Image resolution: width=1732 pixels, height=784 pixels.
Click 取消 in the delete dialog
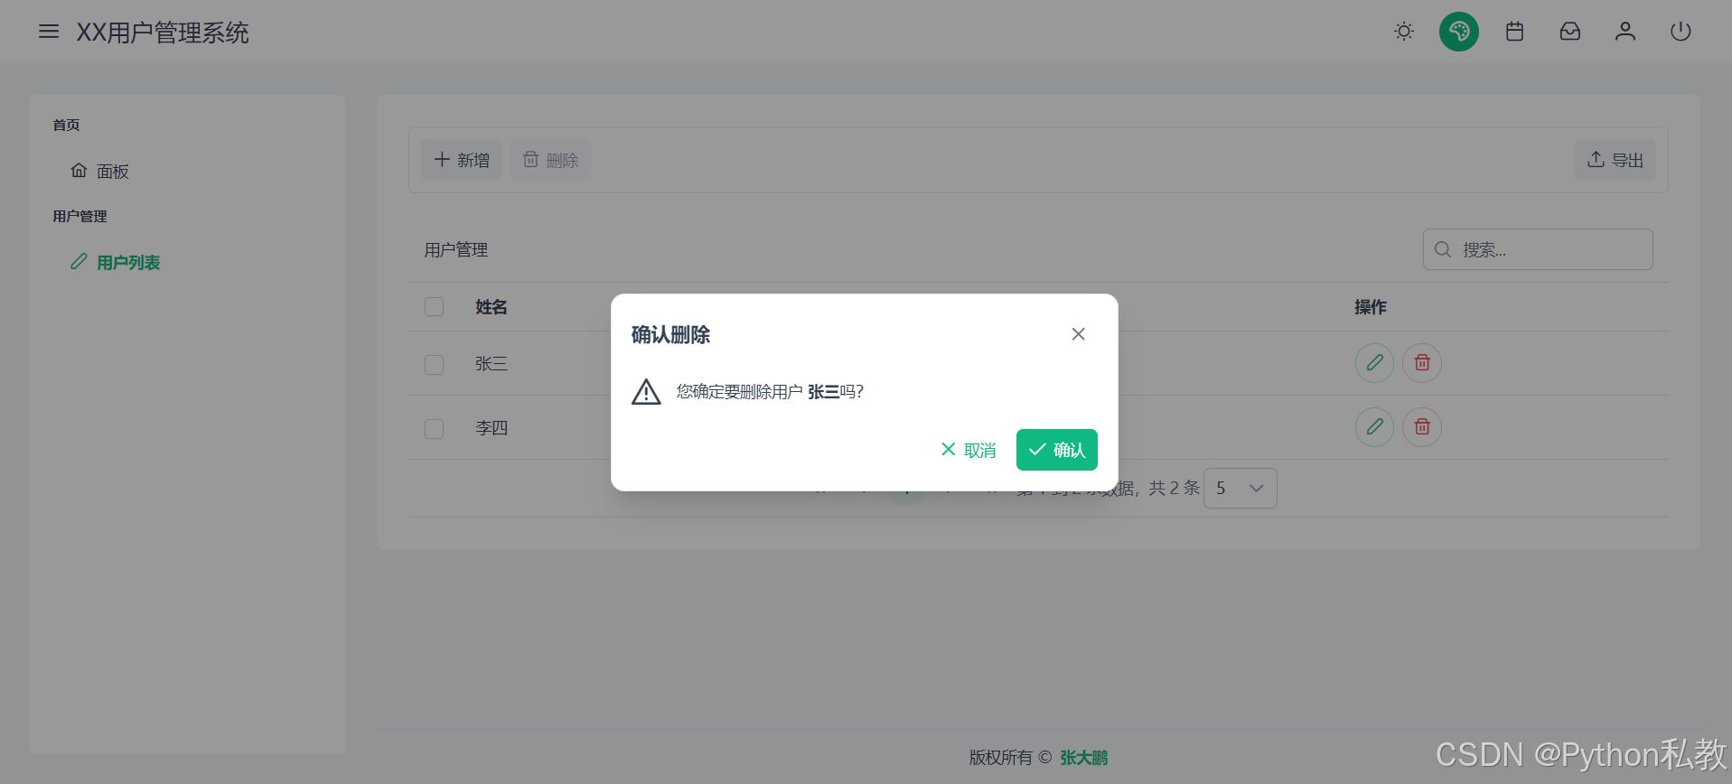(x=968, y=450)
